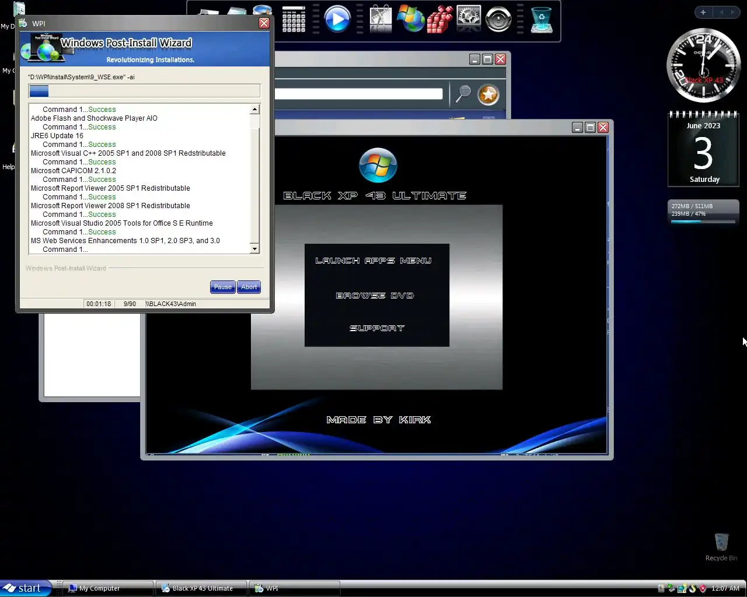Click the green arrows tray icon
Image resolution: width=747 pixels, height=597 pixels.
pyautogui.click(x=671, y=588)
